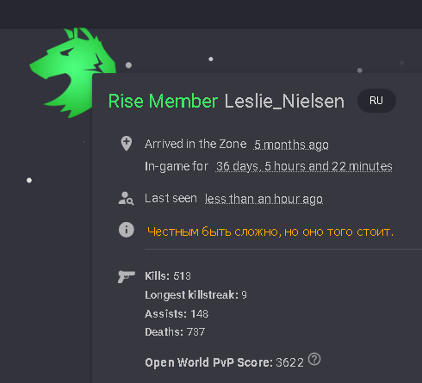422x383 pixels.
Task: Click 'less than an hour ago' timestamp
Action: 264,199
